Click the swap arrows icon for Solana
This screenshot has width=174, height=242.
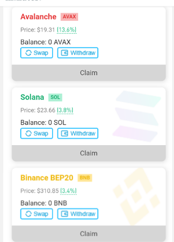(x=28, y=133)
